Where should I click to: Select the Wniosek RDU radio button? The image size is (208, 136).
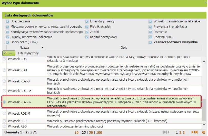(4, 70)
